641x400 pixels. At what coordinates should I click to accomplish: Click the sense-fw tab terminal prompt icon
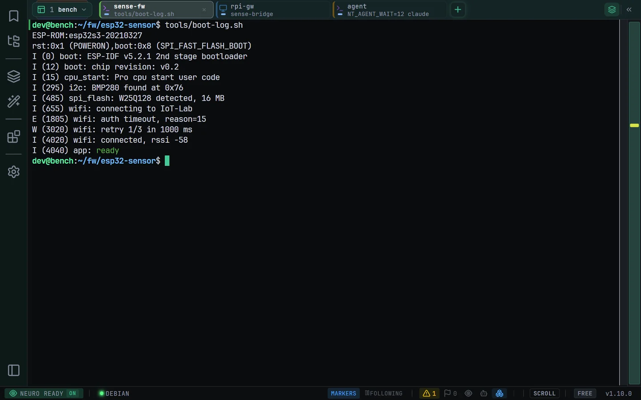(106, 8)
